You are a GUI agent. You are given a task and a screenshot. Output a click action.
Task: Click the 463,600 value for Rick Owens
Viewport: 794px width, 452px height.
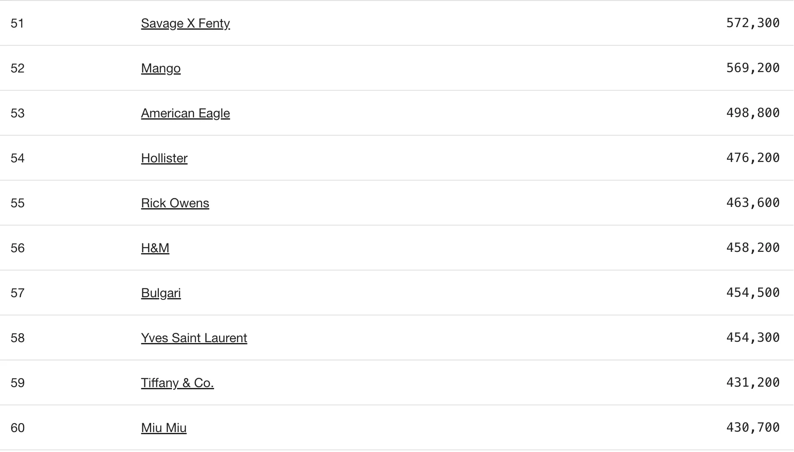click(x=753, y=203)
